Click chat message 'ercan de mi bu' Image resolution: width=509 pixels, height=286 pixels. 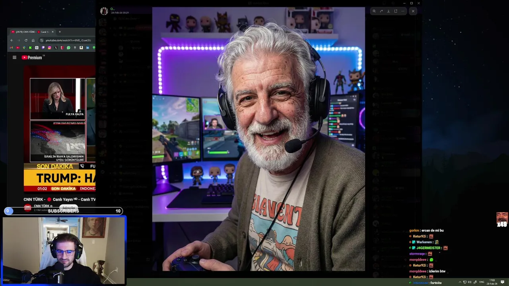[432, 230]
